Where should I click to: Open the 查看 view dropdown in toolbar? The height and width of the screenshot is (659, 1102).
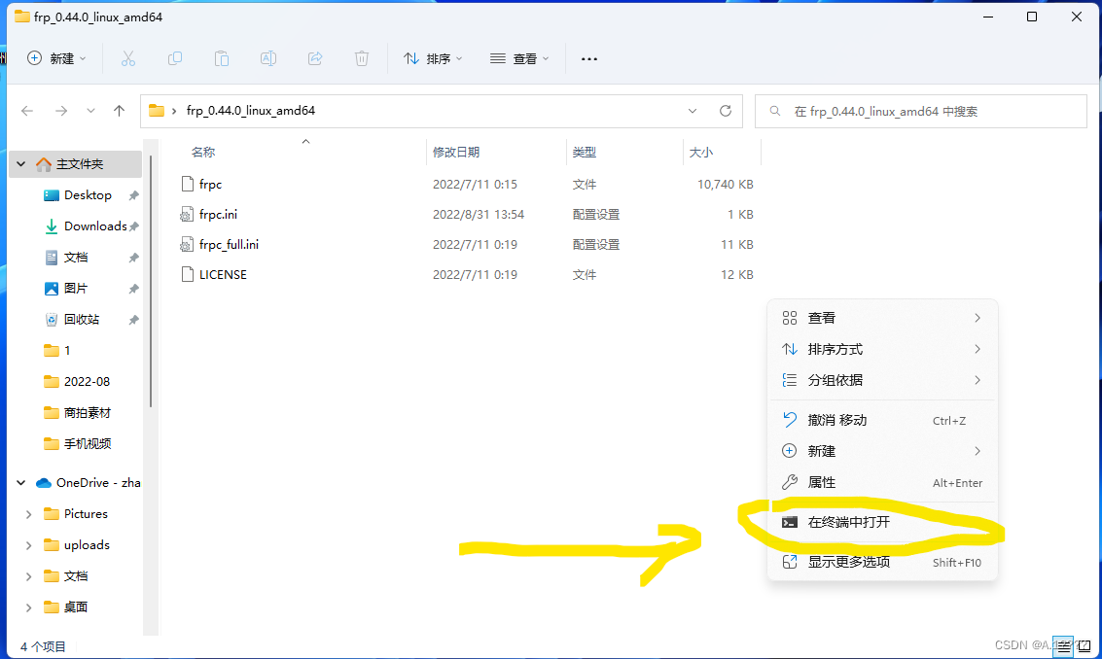click(x=519, y=59)
